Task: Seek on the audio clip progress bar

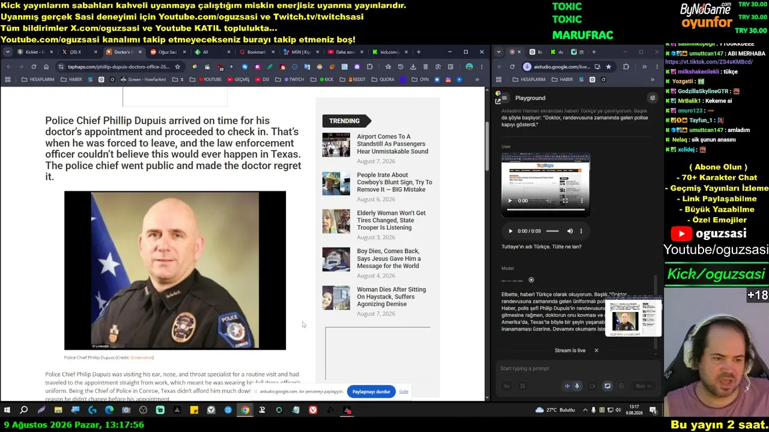Action: (x=552, y=231)
